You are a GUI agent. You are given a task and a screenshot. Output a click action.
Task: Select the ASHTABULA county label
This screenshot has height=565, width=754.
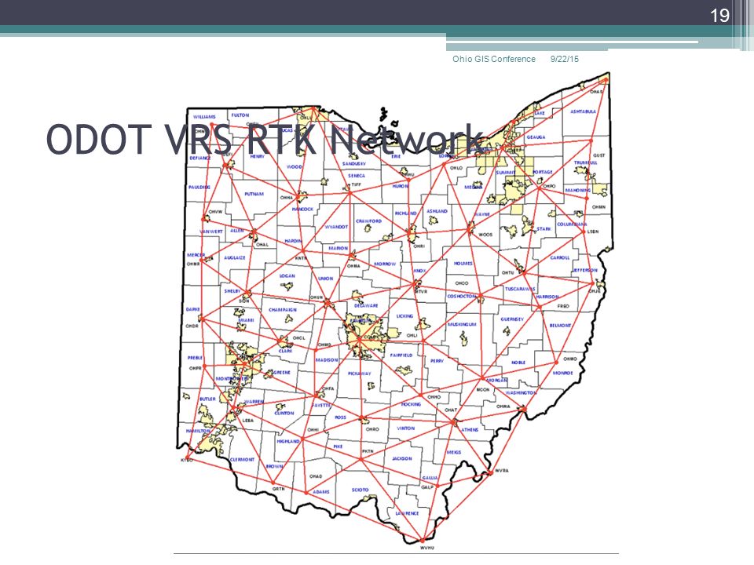click(x=583, y=111)
